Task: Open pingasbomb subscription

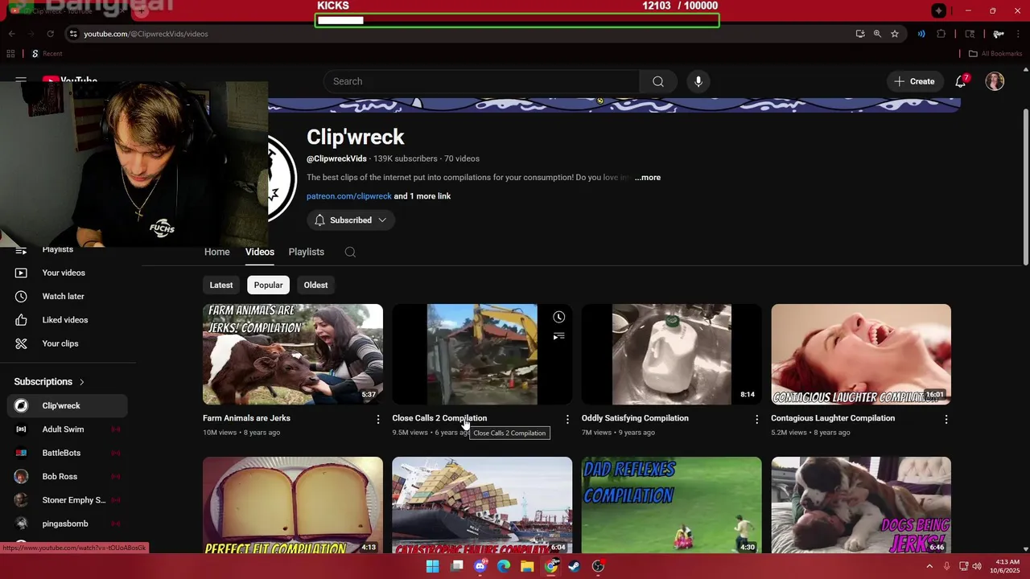Action: [68, 524]
